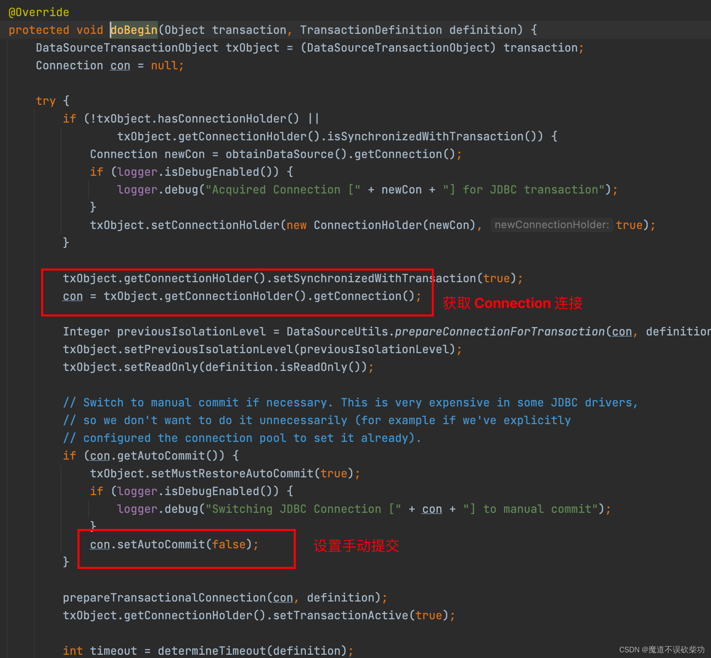The image size is (711, 658).
Task: Click the setTransactionActive(true) call
Action: (x=361, y=616)
